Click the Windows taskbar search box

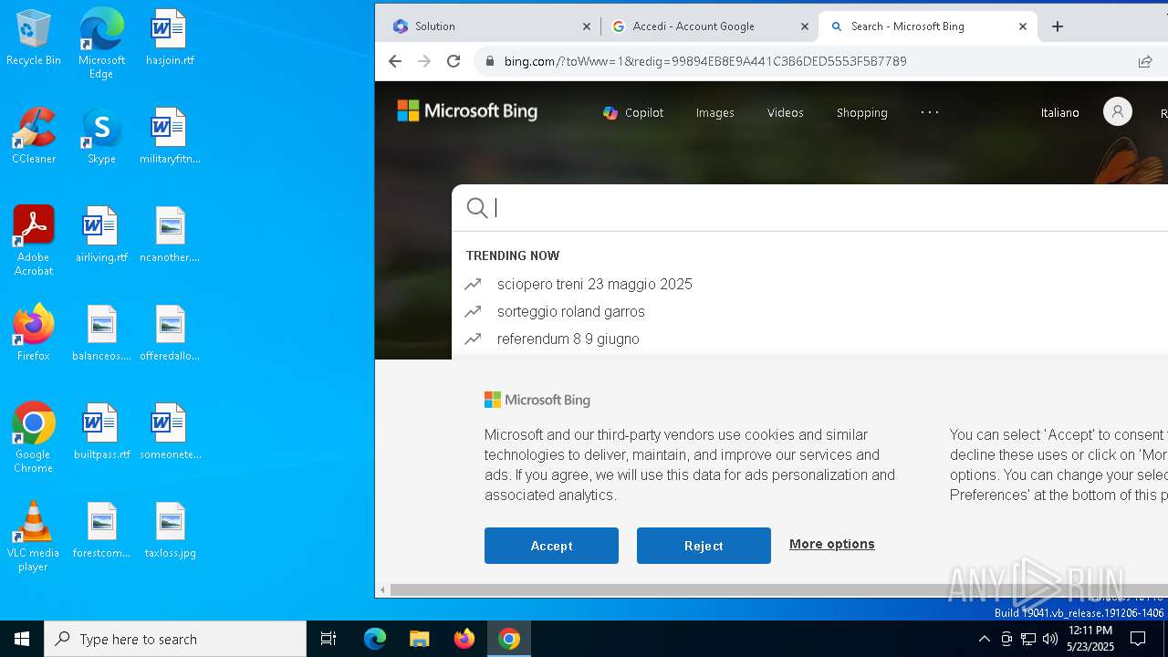click(x=175, y=639)
